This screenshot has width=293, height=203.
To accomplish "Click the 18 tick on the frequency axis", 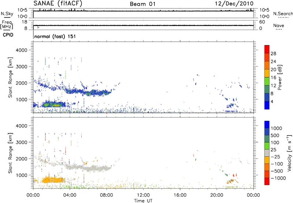I will tap(25, 22).
